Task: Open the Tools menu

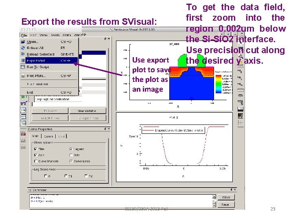Action: 55,35
